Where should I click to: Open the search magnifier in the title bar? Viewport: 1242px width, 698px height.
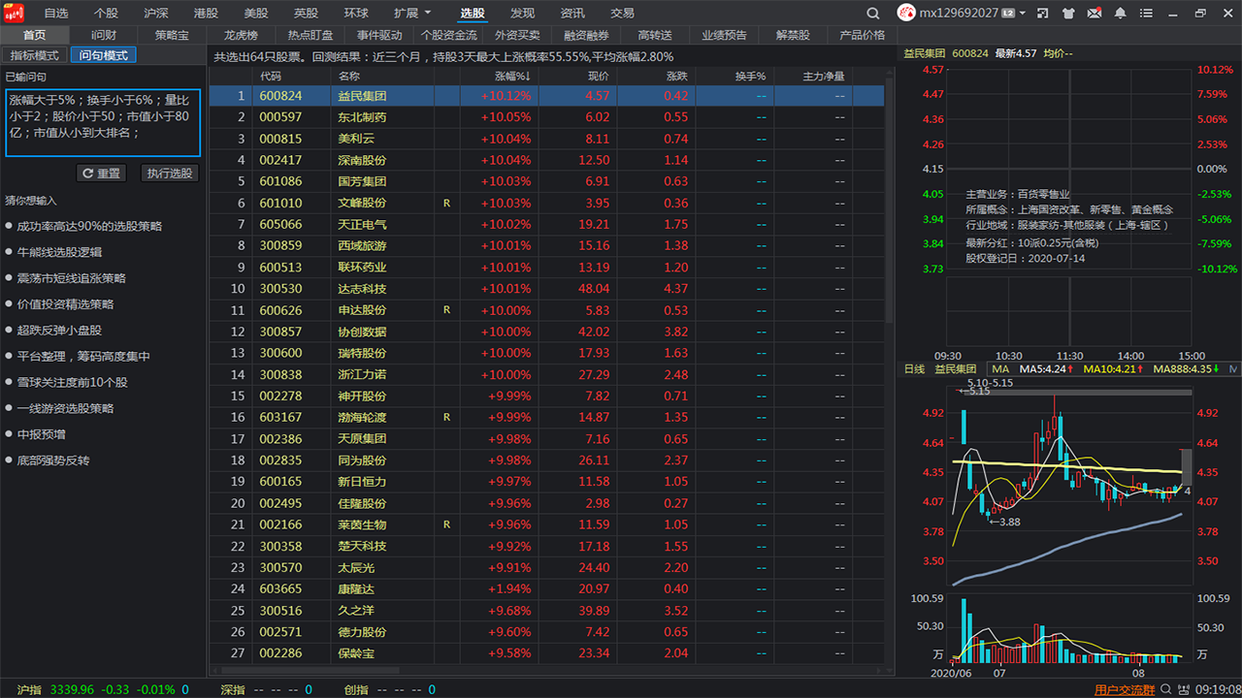point(873,14)
